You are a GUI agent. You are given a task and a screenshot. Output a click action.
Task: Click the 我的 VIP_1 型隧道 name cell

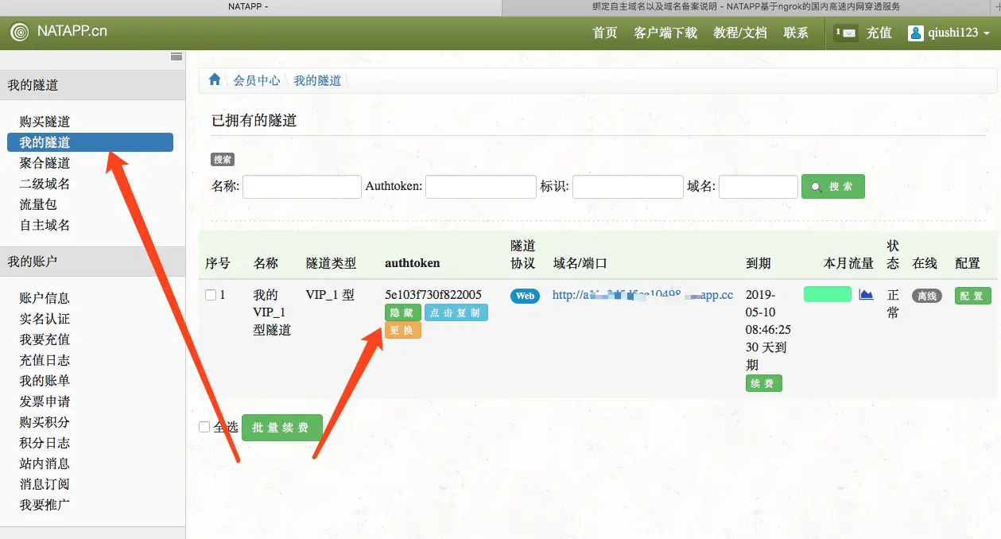pos(272,312)
